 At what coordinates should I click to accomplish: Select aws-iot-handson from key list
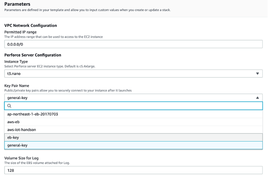pyautogui.click(x=133, y=129)
